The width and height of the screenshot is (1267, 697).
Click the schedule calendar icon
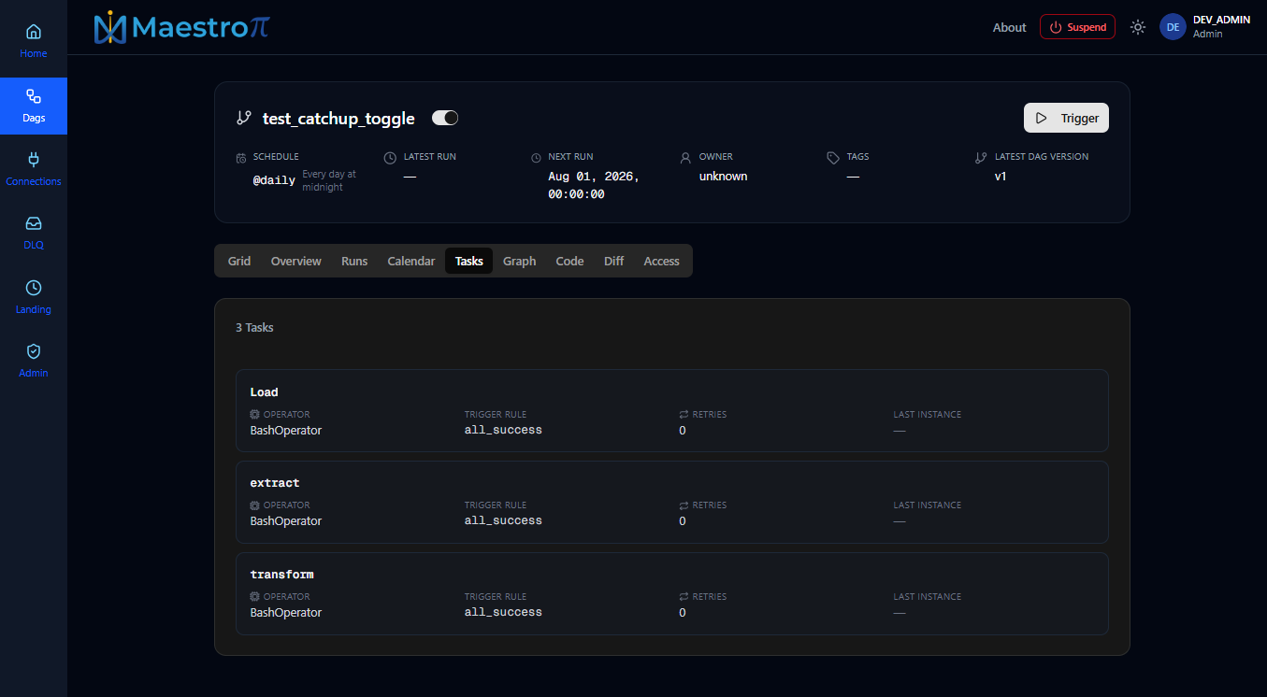tap(241, 157)
